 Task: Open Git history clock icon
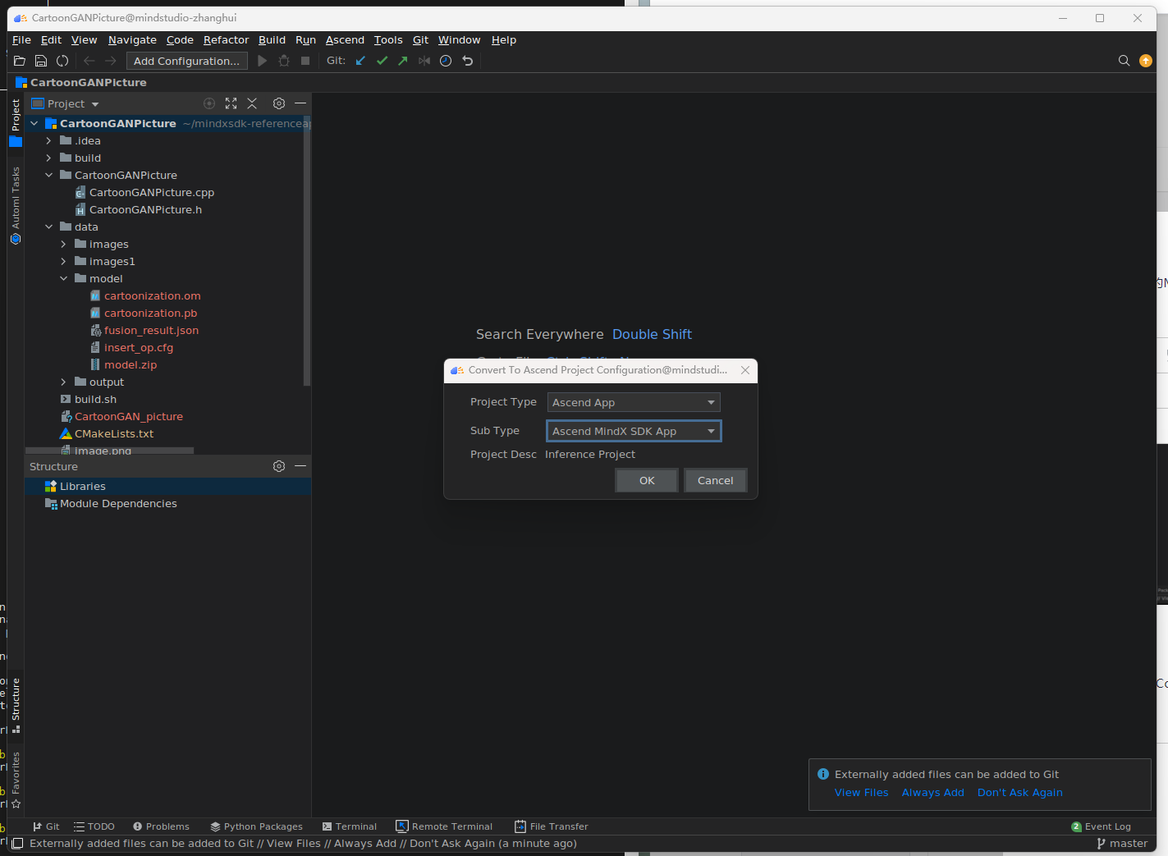[446, 61]
